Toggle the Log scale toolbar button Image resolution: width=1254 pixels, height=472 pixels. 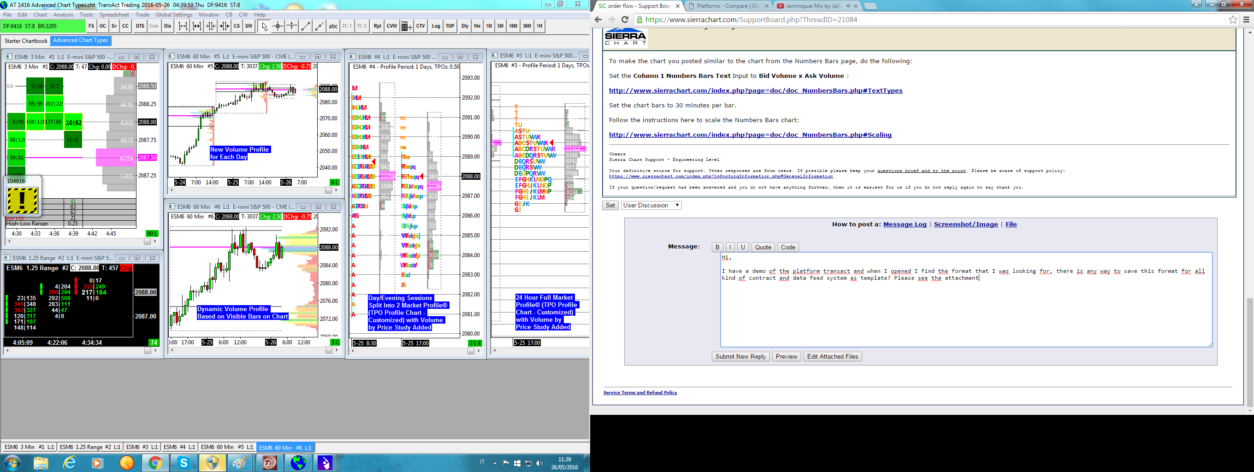point(436,26)
